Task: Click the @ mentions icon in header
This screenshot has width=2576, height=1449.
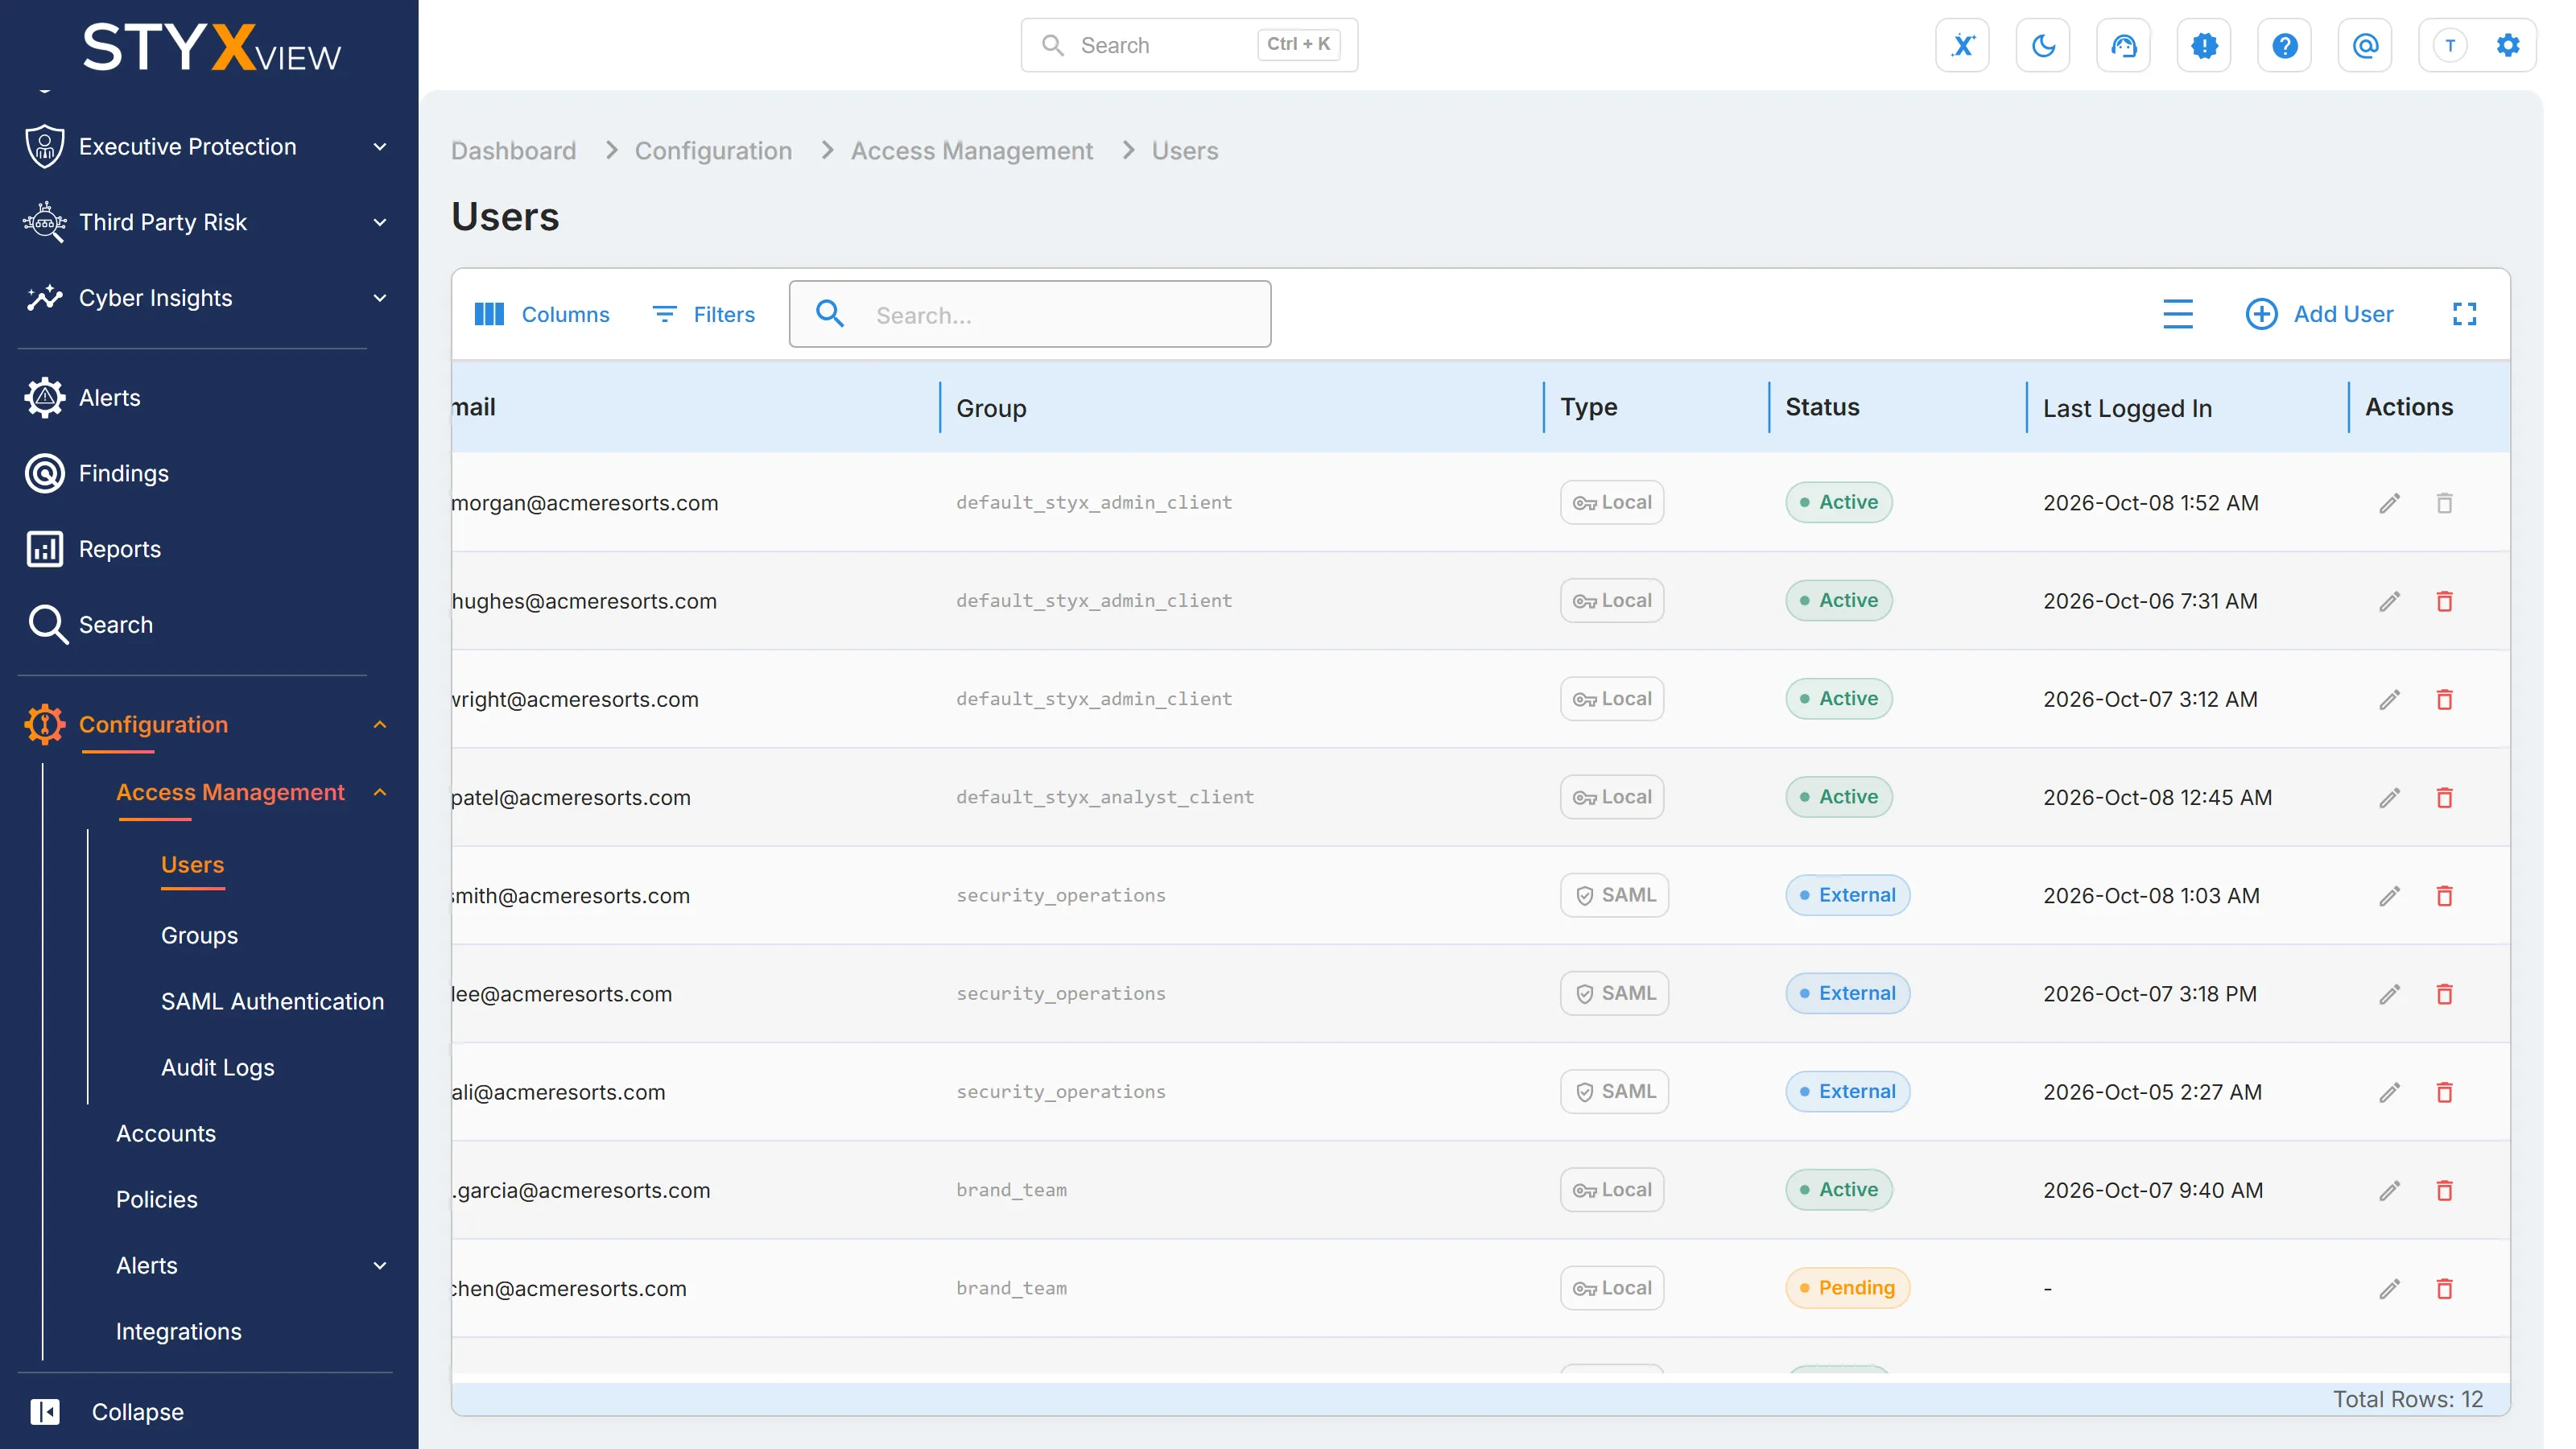Action: pos(2365,45)
